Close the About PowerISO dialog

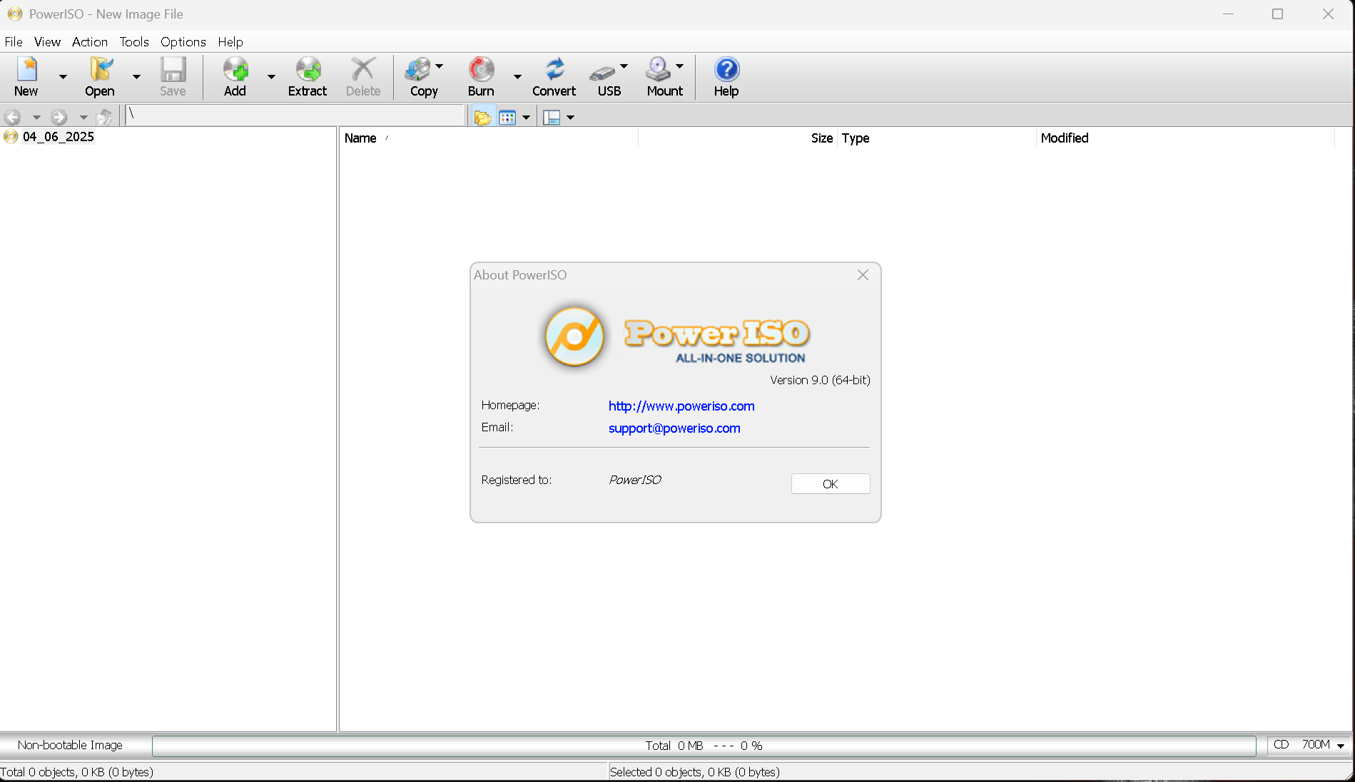coord(863,275)
